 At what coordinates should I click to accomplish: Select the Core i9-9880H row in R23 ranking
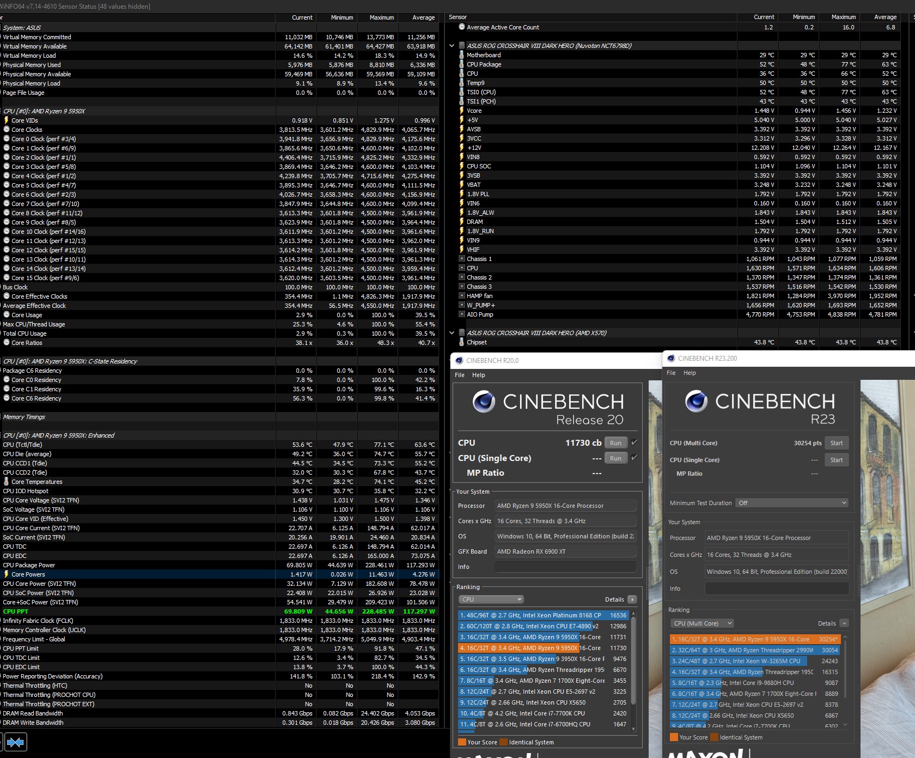pyautogui.click(x=755, y=683)
